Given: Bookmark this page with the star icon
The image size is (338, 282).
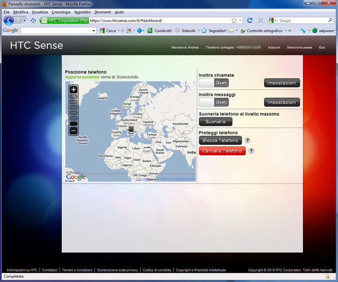Looking at the screenshot, I should click(x=234, y=20).
